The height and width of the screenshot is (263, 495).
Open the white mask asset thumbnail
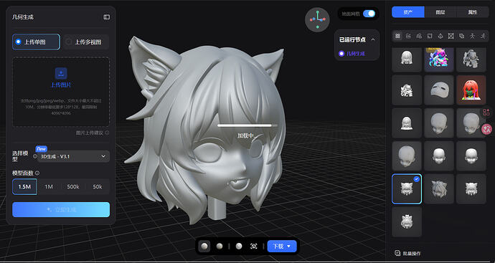click(x=439, y=90)
